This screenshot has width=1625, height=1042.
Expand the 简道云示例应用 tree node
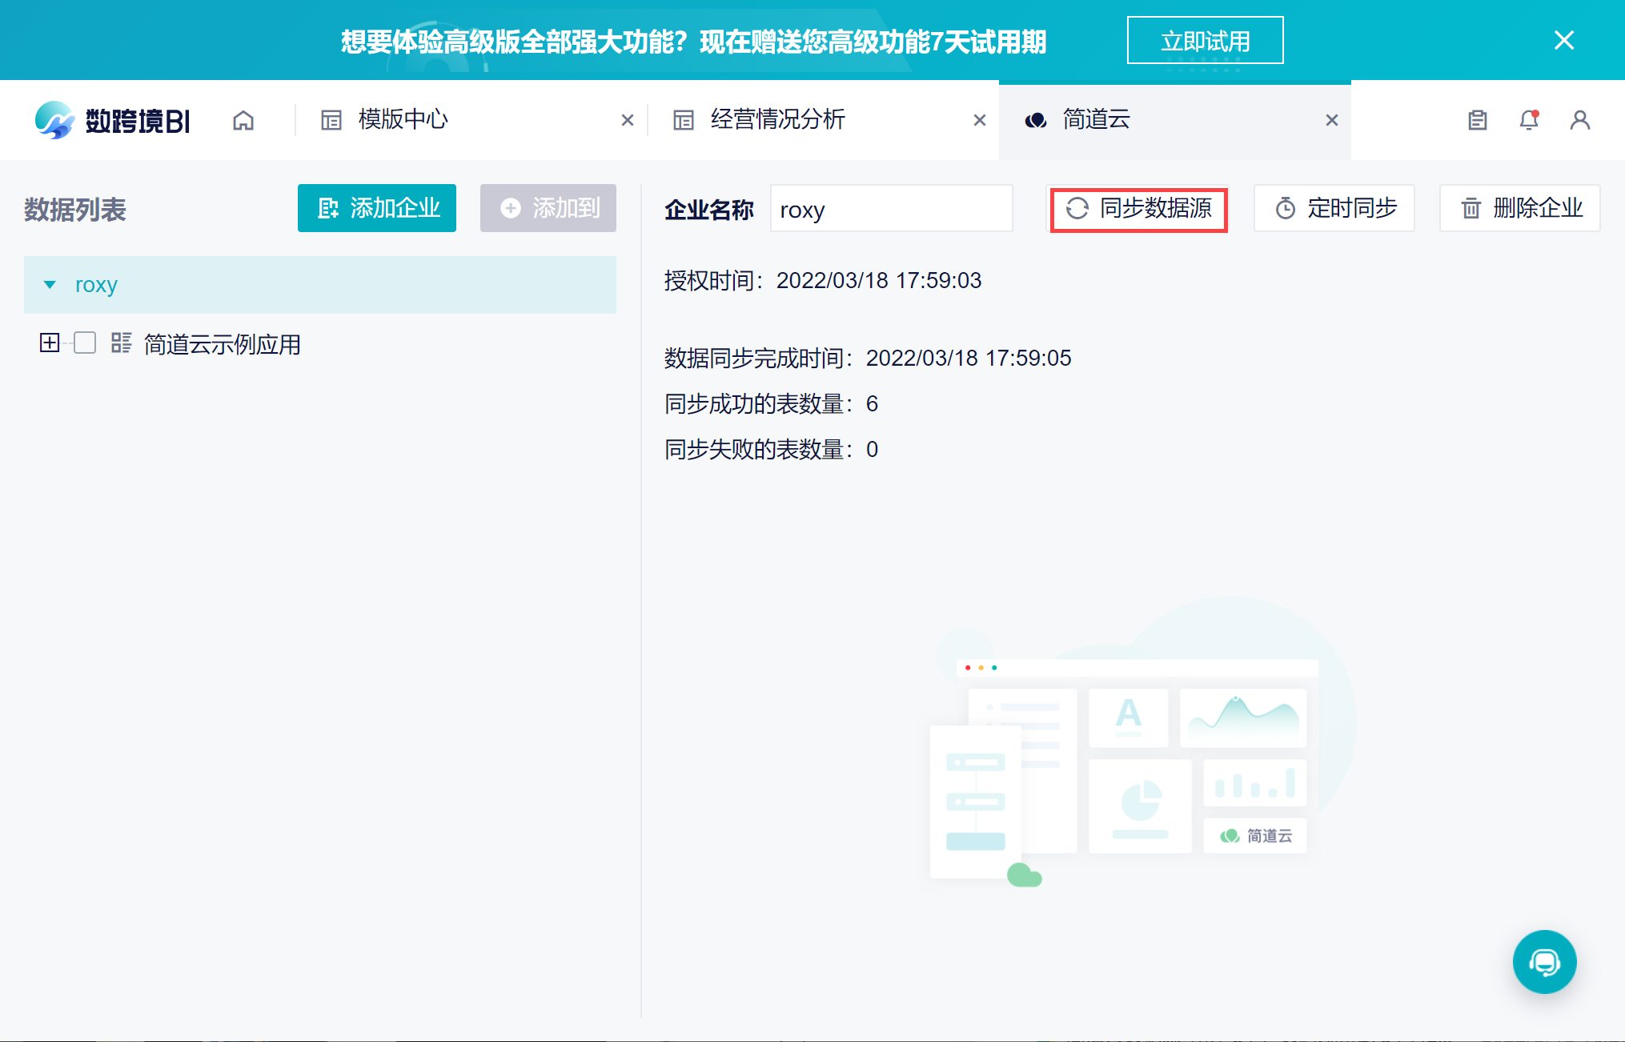coord(50,343)
